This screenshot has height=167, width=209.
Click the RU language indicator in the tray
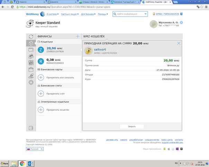(x=176, y=163)
